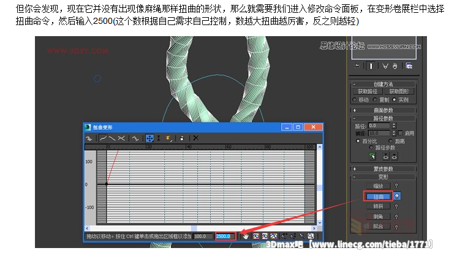
Task: Click Next Shape icon in path parameters
Action: [395, 156]
